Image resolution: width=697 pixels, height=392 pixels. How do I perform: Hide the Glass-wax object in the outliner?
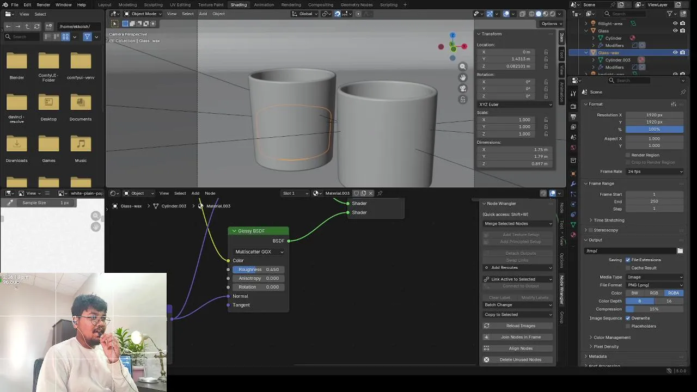coord(675,53)
